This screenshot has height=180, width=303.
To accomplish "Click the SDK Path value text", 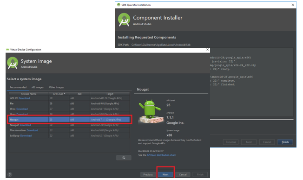I will 161,45.
